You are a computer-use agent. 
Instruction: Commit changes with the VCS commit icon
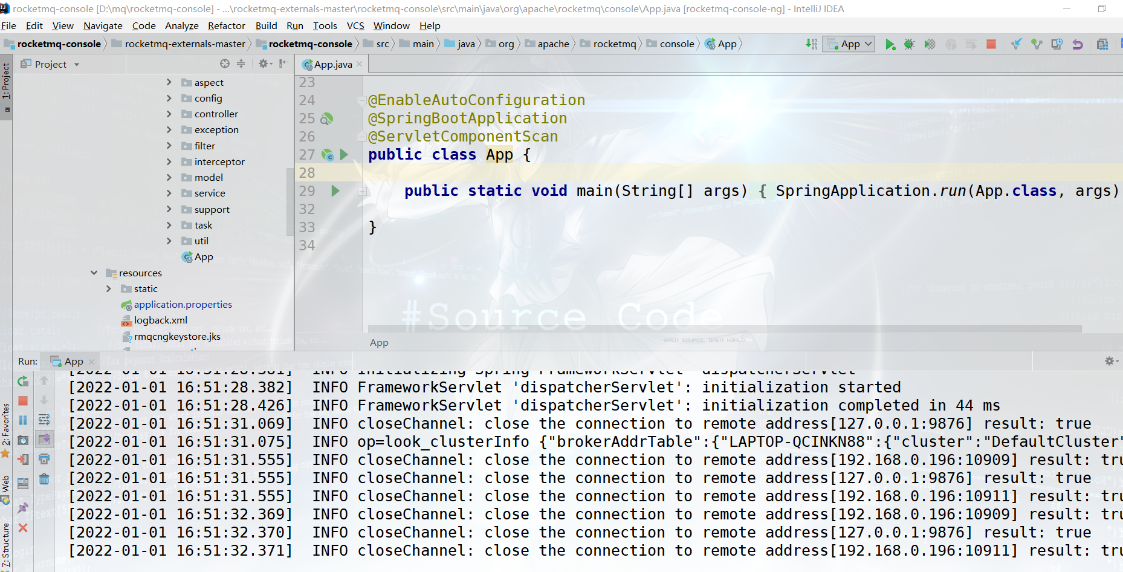1037,44
